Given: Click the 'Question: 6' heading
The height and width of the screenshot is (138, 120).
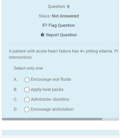Looking at the screenshot, I should pos(59,7).
